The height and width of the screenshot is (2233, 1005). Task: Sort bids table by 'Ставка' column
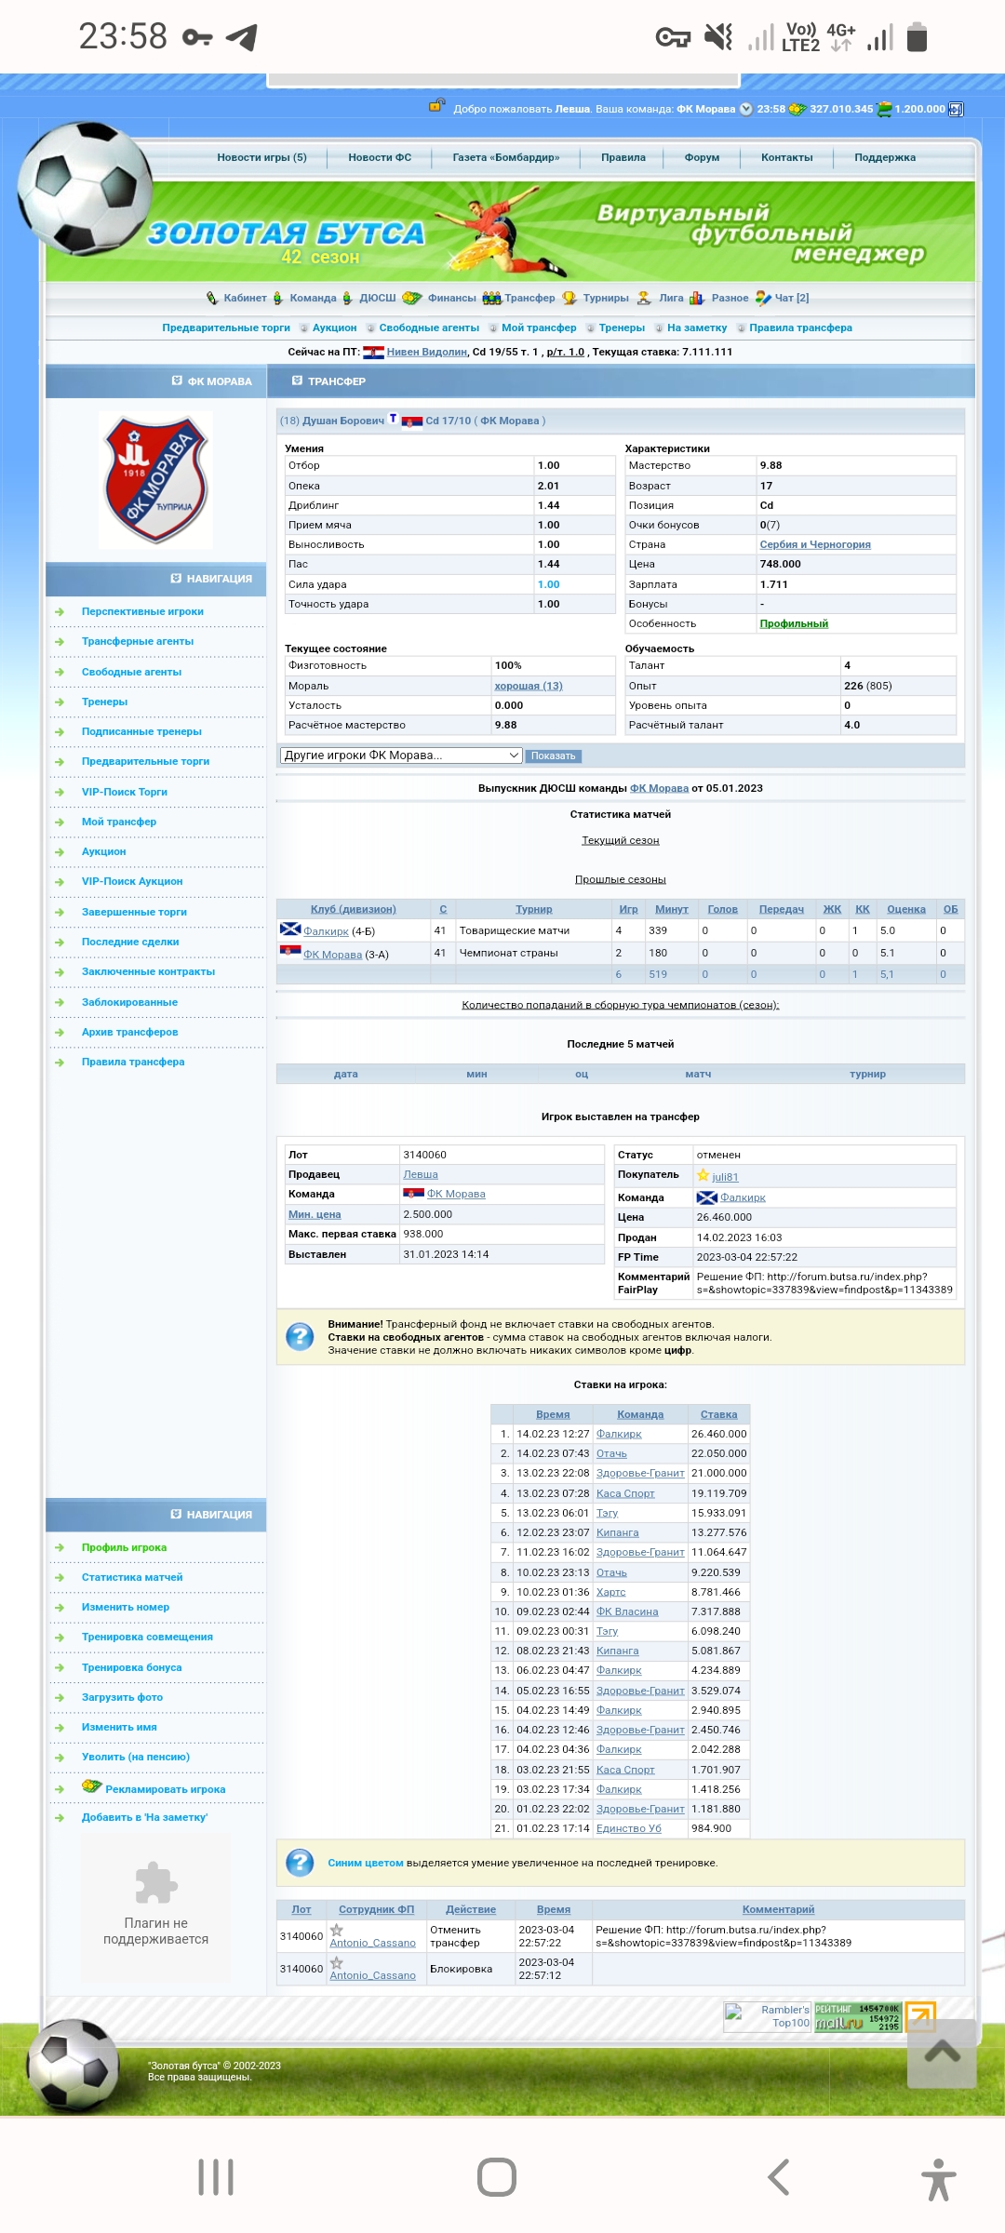click(718, 1414)
